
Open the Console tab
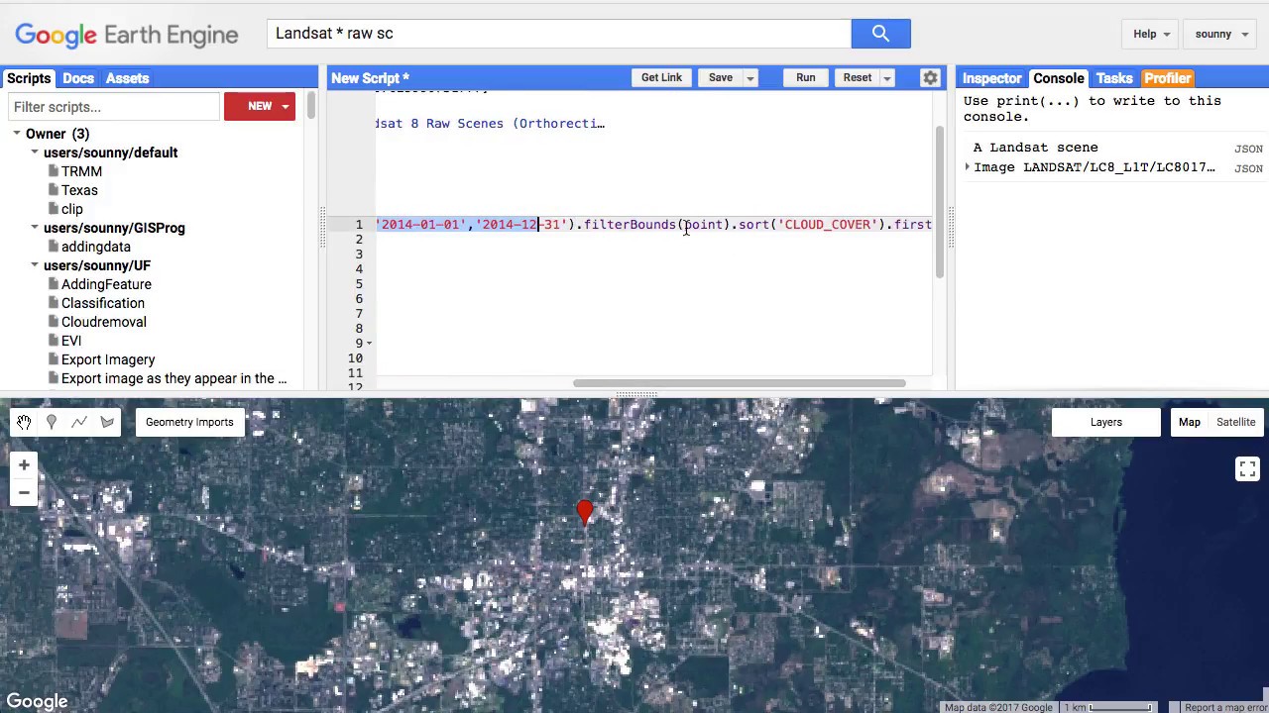point(1058,78)
